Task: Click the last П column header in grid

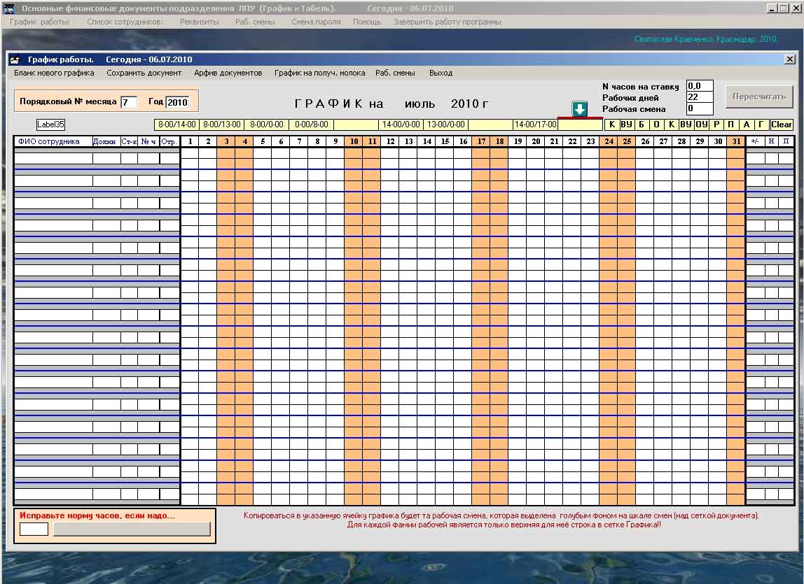Action: click(x=786, y=141)
